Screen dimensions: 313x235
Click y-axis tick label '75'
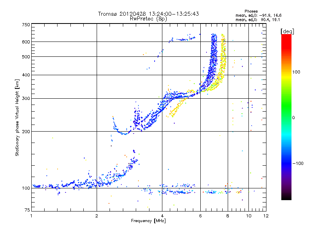(27, 210)
